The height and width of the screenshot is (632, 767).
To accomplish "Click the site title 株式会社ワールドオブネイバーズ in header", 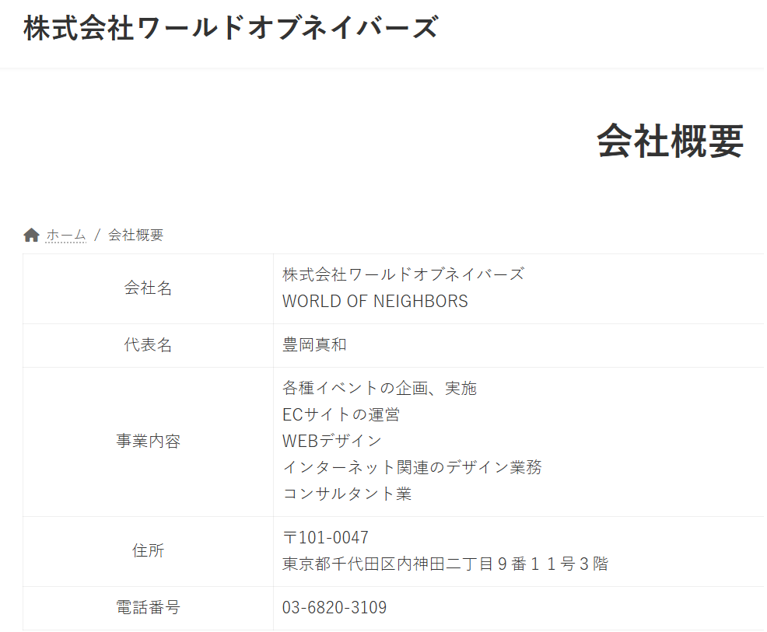I will pos(230,29).
